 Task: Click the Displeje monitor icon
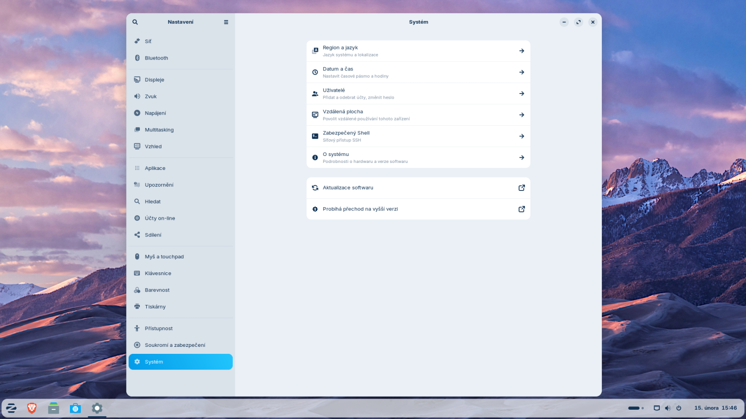coord(137,80)
